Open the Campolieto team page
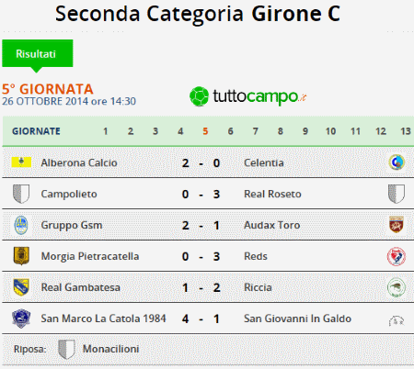Screen dimensions: 414x369 [69, 194]
